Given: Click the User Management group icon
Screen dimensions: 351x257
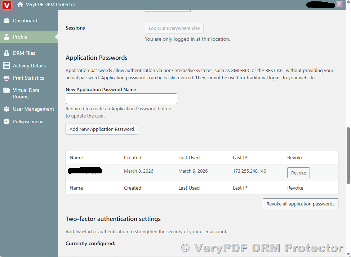Looking at the screenshot, I should pos(6,109).
